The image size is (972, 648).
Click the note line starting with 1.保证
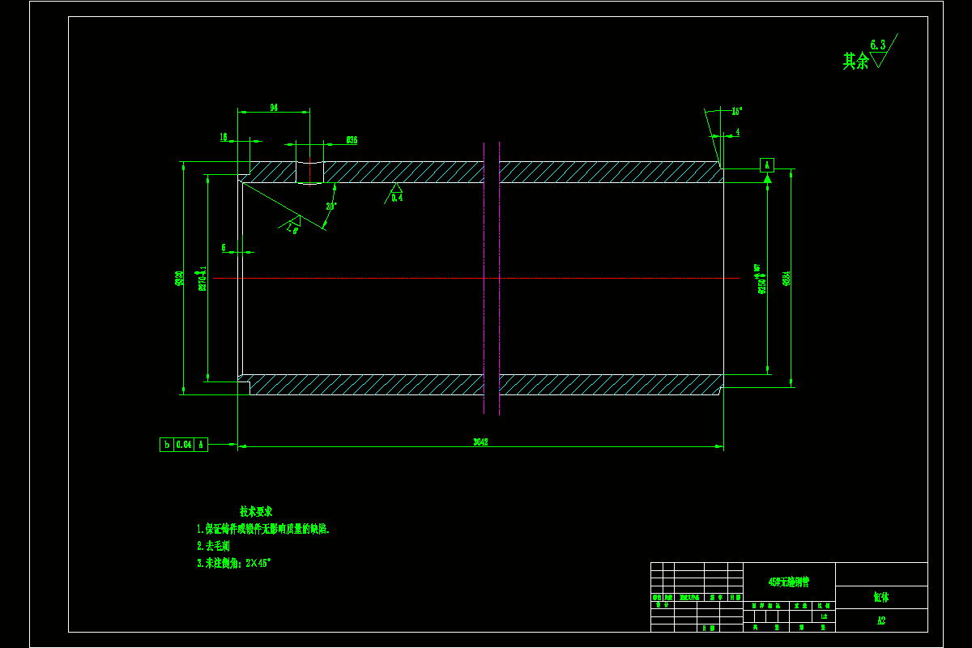(263, 529)
